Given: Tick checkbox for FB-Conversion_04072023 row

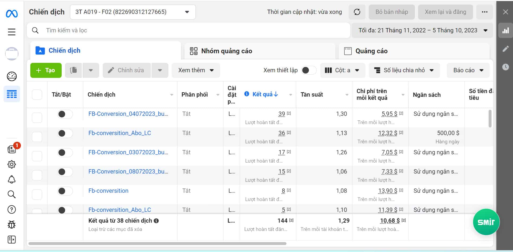Looking at the screenshot, I should click(37, 117).
